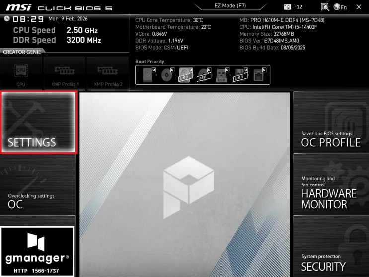Open the BIOS search magnifier icon
Image resolution: width=369 pixels, height=277 pixels.
(x=325, y=7)
